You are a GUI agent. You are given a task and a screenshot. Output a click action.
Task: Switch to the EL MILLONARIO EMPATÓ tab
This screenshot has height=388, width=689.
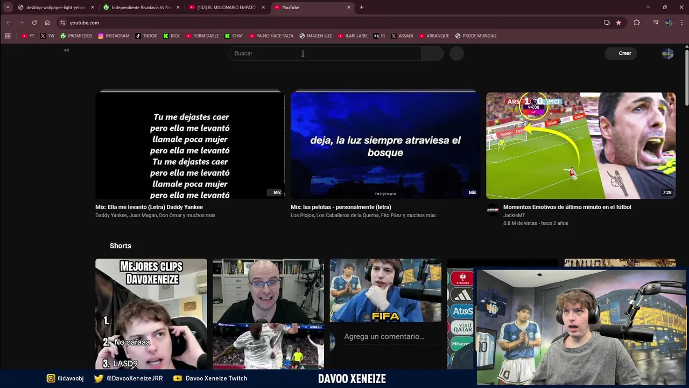coord(226,8)
